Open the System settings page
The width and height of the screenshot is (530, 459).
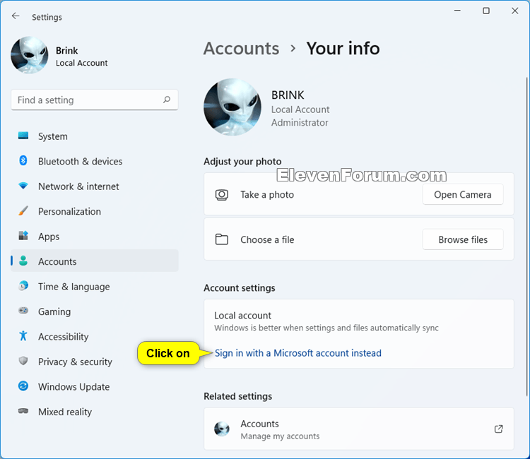coord(95,136)
